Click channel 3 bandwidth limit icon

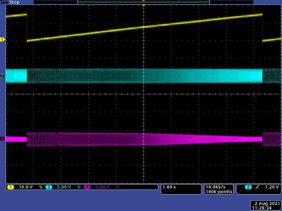[117, 187]
